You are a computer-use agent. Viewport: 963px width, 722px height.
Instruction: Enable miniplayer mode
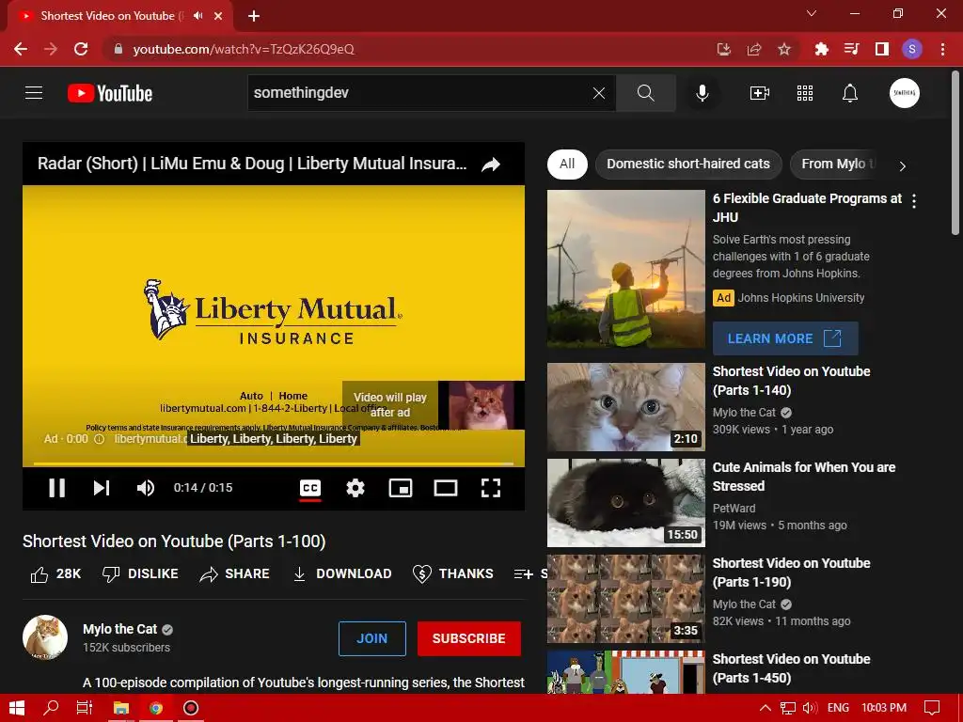click(x=401, y=488)
